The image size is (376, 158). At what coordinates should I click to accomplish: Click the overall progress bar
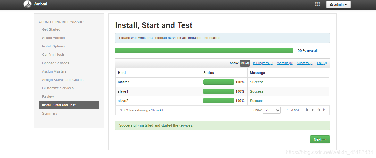click(204, 51)
